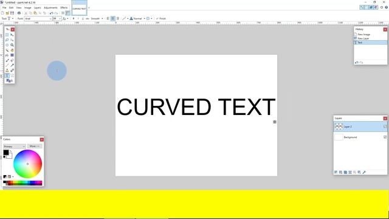Select the Paint Bucket tool
The image size is (389, 219).
[7, 55]
